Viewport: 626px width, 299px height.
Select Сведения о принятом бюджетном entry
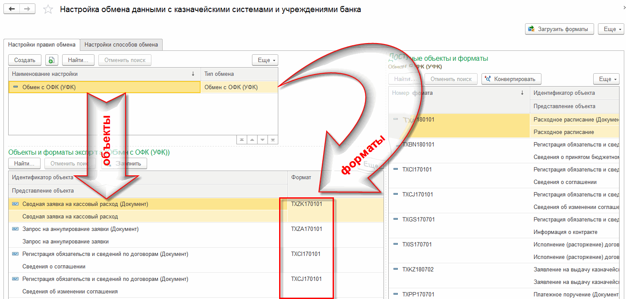tap(577, 157)
